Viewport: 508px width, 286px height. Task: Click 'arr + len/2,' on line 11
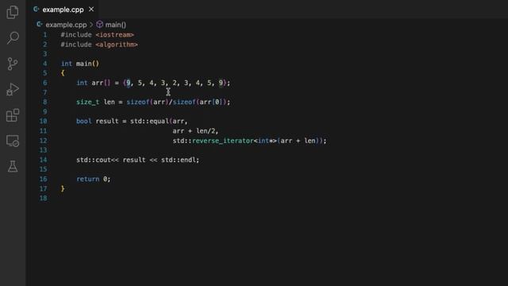(x=195, y=130)
